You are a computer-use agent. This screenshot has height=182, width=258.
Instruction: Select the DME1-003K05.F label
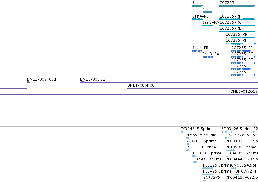point(42,79)
